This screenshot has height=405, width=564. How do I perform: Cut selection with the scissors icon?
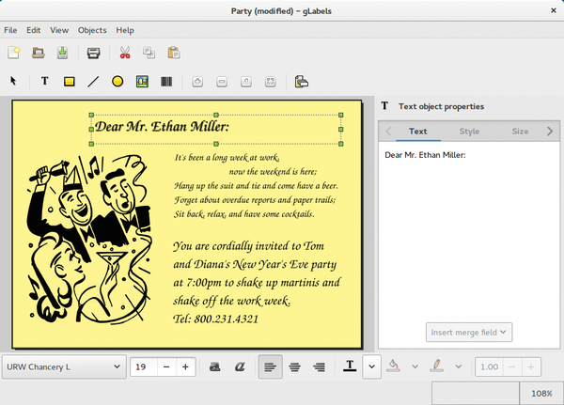[125, 53]
